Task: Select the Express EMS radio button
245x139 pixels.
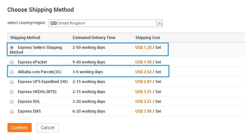Action: [x=12, y=111]
